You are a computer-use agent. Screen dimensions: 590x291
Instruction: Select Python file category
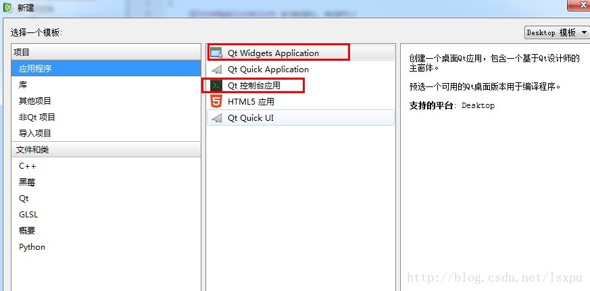coord(106,247)
